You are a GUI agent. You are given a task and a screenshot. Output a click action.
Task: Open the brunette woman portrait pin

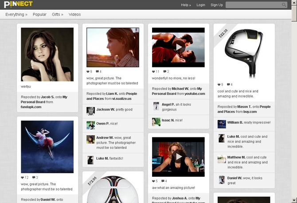[47, 55]
